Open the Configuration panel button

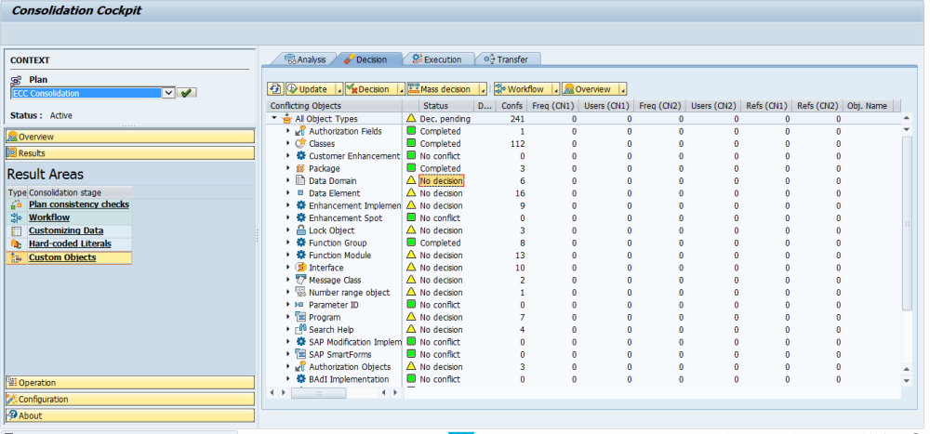click(130, 399)
